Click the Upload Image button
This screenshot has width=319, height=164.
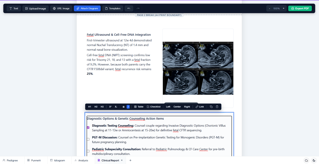click(35, 8)
